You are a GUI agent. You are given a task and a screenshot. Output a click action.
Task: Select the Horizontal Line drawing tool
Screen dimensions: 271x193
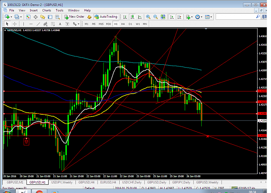[x=31, y=24]
